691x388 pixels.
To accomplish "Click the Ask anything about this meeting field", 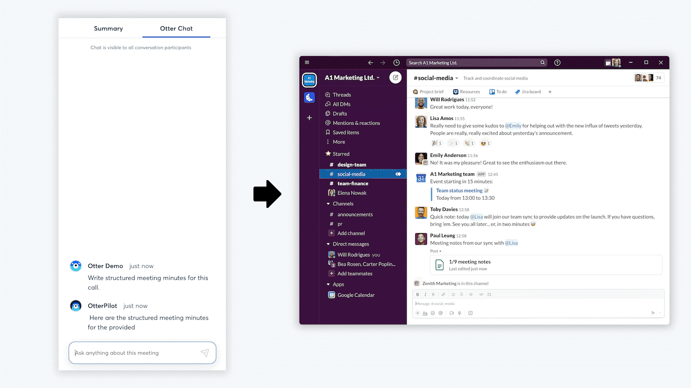I will pos(142,353).
